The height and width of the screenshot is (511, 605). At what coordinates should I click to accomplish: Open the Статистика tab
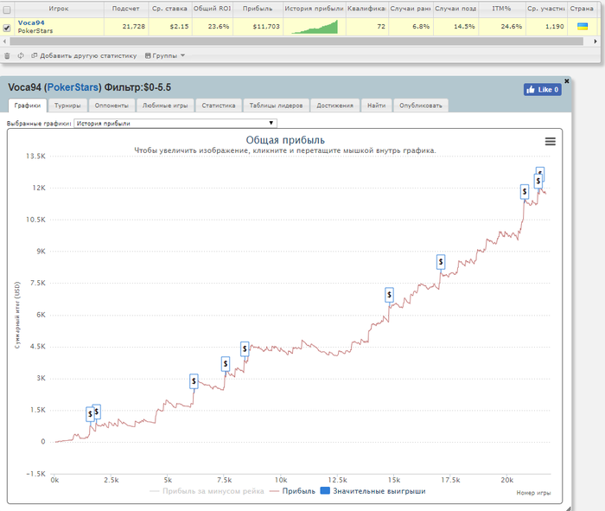point(219,105)
